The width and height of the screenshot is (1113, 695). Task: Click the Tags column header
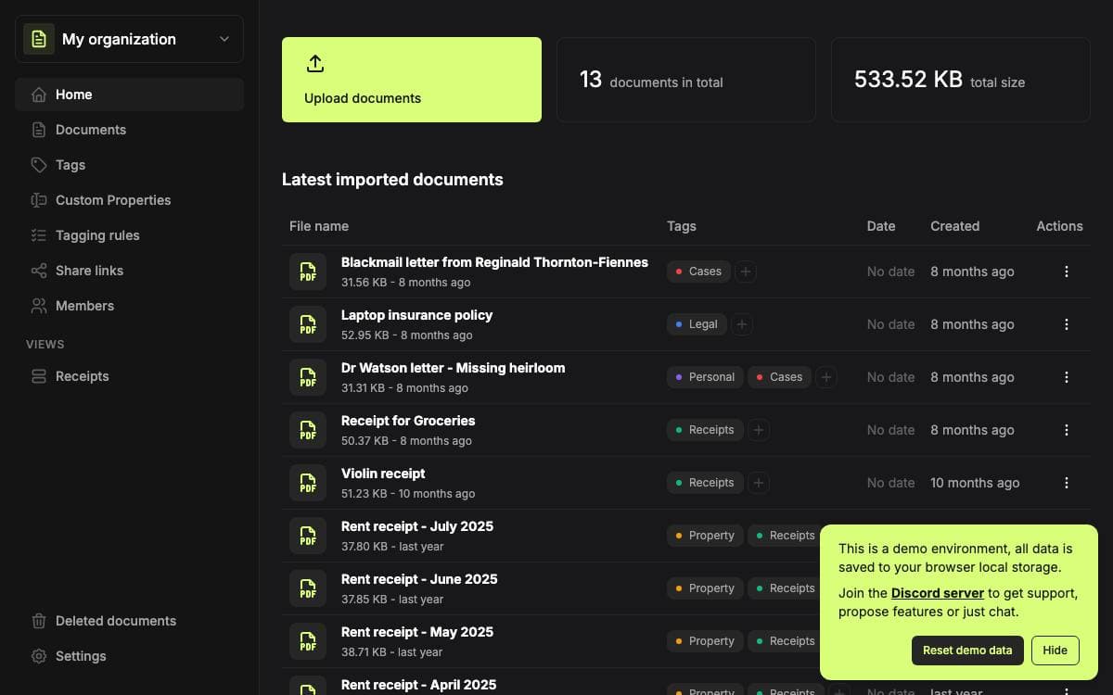pos(682,226)
